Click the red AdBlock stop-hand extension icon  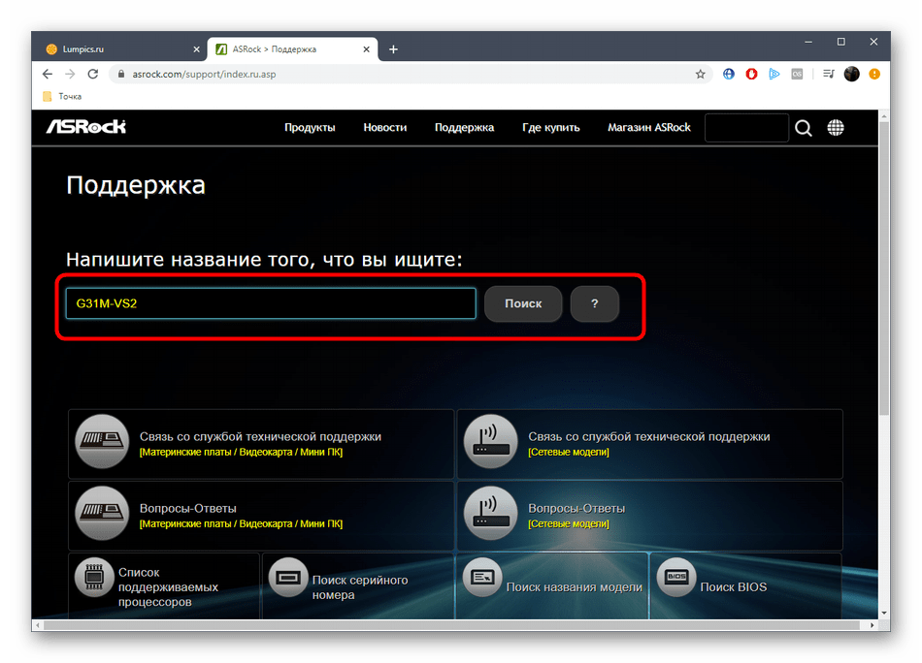pos(751,74)
